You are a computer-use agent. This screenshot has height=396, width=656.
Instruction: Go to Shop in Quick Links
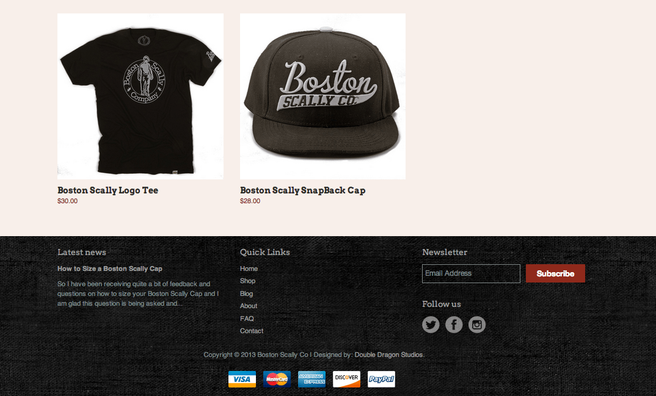coord(247,281)
